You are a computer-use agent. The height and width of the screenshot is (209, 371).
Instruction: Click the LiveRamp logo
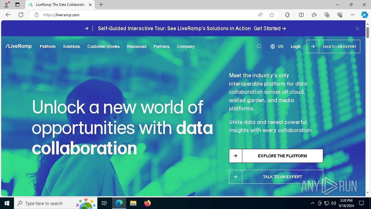pyautogui.click(x=19, y=46)
